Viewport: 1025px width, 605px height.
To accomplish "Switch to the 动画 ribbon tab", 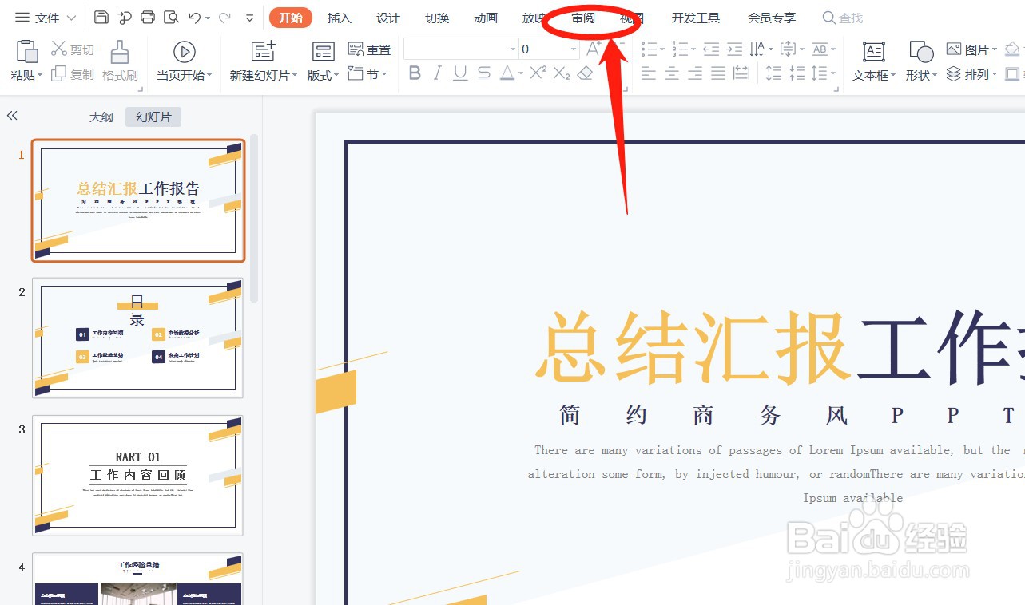I will pos(486,18).
